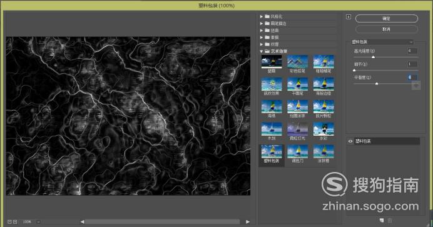433x227 pixels.
Task: Select the 干画笔 (Dry Brush) filter thumbnail
Action: coord(297,84)
